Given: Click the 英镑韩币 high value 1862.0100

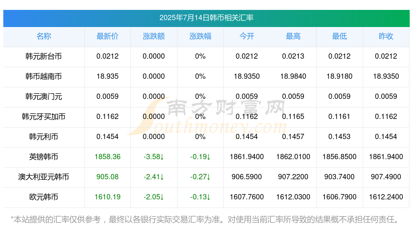Looking at the screenshot, I should coord(293,157).
